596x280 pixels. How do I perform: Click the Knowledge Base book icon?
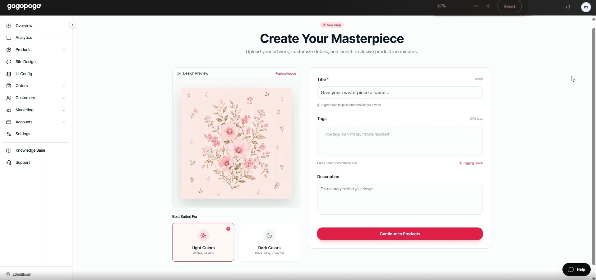(9, 150)
